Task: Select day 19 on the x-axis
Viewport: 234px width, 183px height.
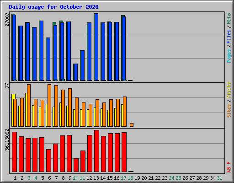Action: click(137, 178)
